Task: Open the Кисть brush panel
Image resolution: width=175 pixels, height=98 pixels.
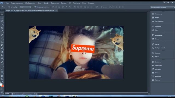Action: click(x=155, y=44)
